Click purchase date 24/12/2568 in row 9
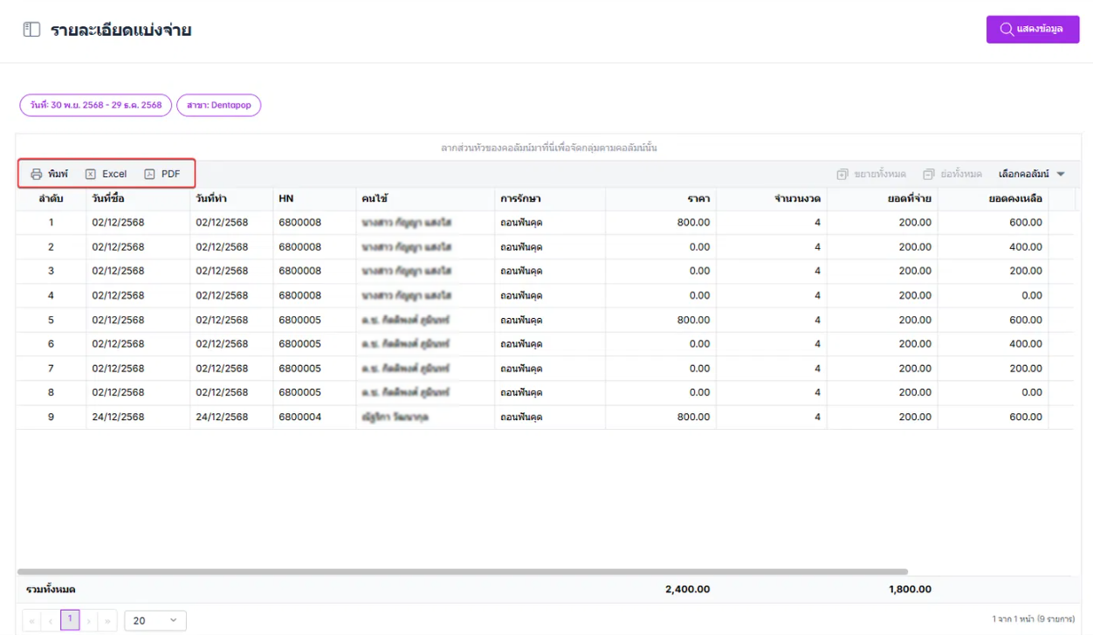 pyautogui.click(x=118, y=418)
